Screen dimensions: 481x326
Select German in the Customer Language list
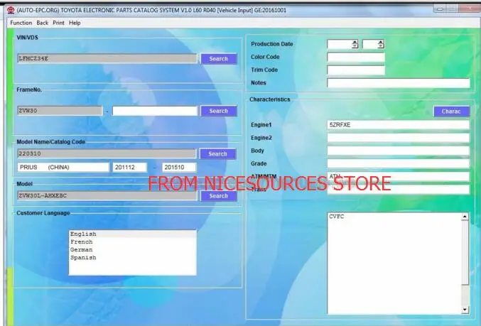[133, 249]
